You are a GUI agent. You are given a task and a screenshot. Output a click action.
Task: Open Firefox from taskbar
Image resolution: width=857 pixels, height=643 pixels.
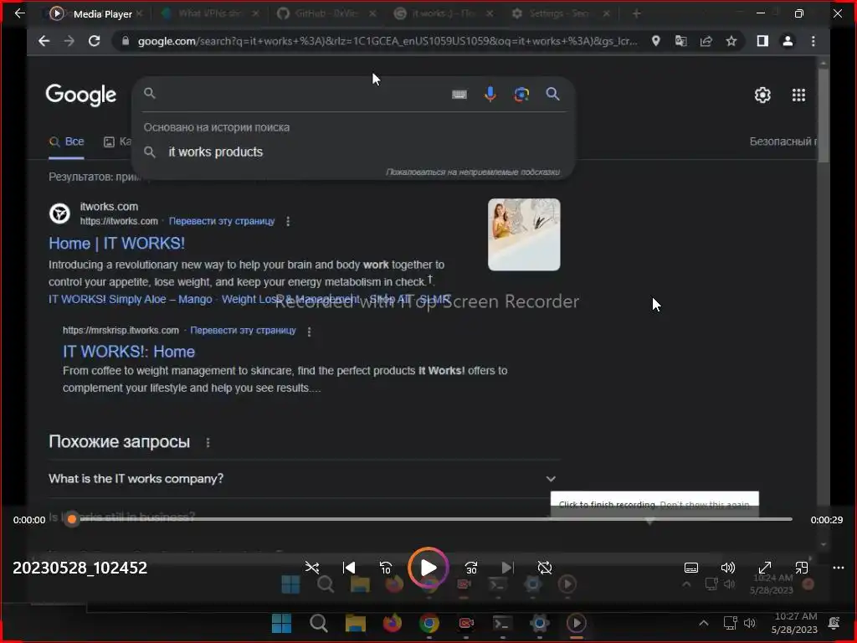point(392,623)
